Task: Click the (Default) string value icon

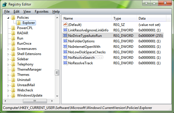Action: pyautogui.click(x=65, y=25)
